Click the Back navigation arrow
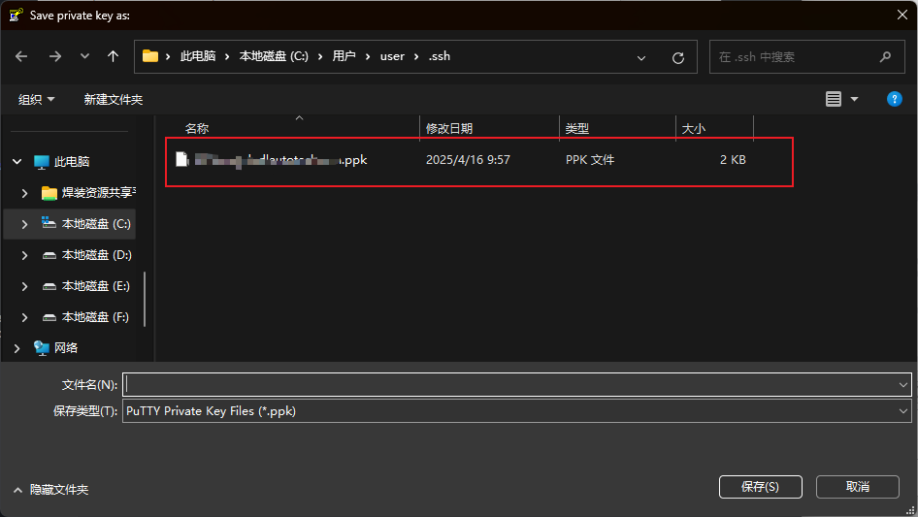Image resolution: width=918 pixels, height=517 pixels. [21, 56]
